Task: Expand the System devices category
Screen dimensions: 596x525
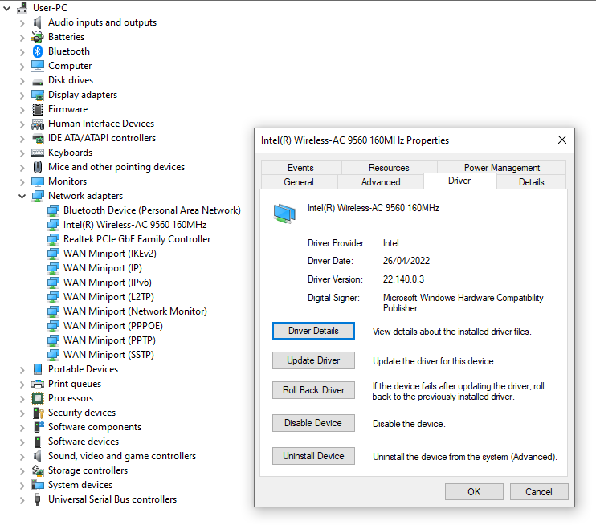Action: tap(22, 485)
